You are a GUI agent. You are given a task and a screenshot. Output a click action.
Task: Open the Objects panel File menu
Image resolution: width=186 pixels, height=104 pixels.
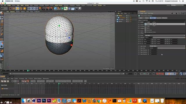coord(118,13)
